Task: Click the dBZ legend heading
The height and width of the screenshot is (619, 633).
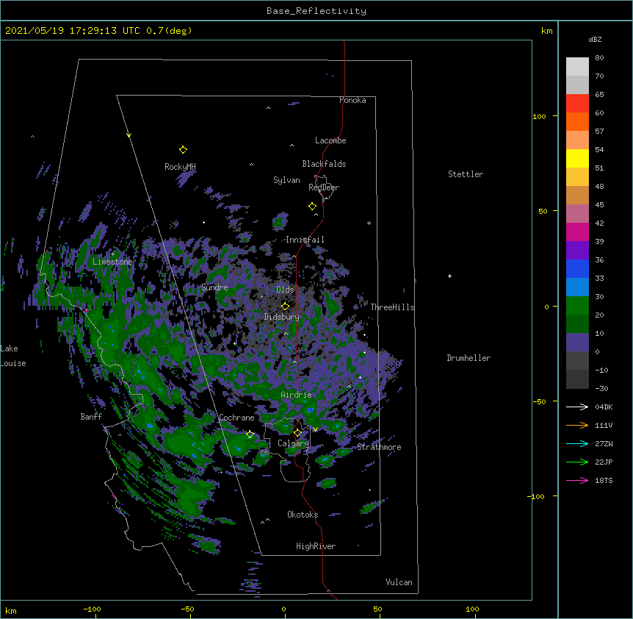Action: click(x=595, y=39)
